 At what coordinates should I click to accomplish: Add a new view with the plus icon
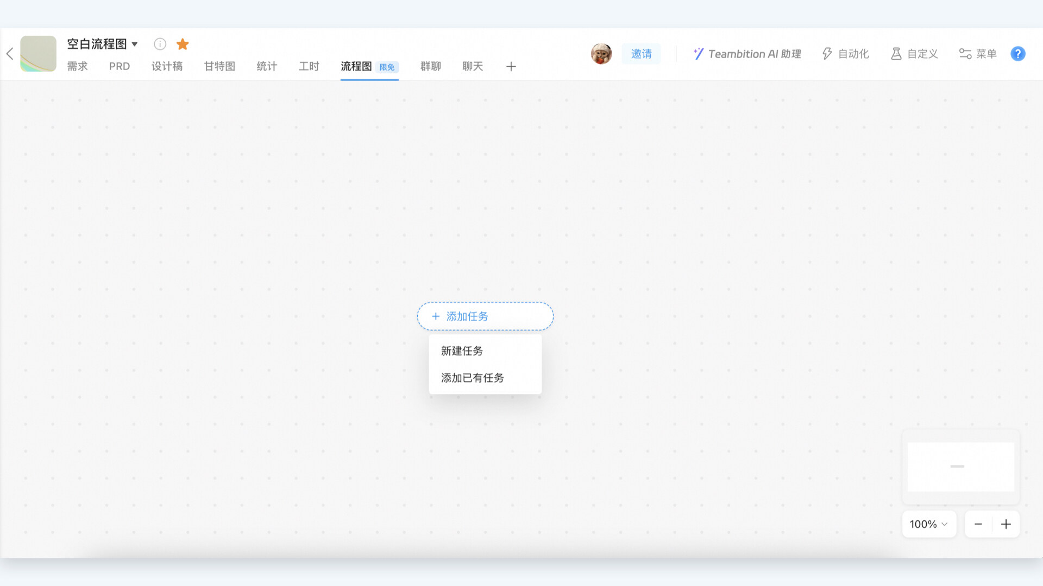511,67
